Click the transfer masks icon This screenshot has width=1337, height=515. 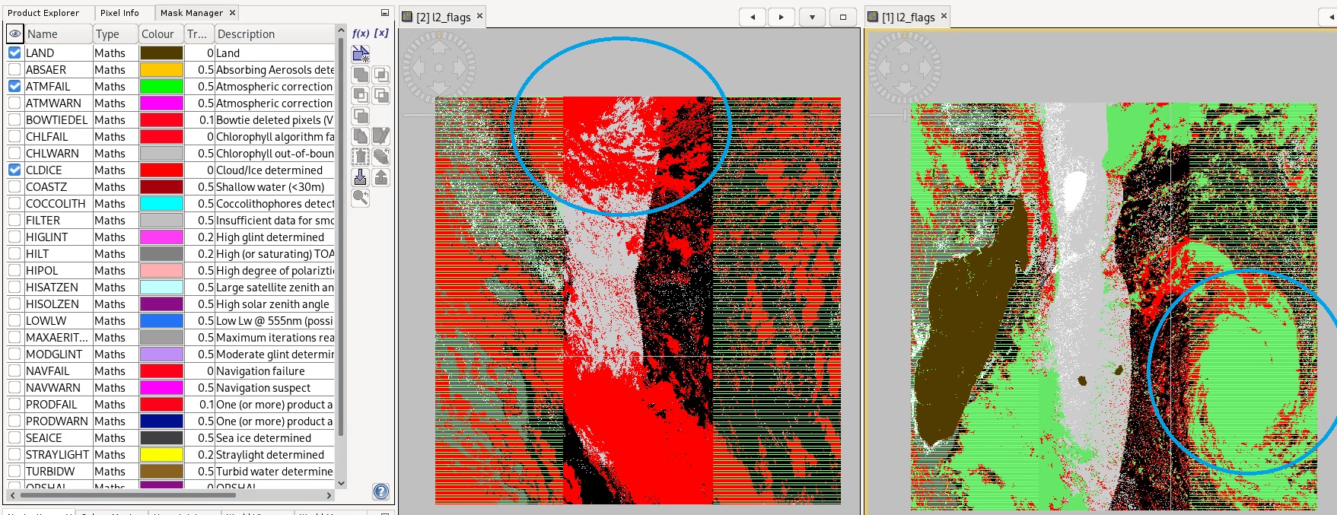381,157
